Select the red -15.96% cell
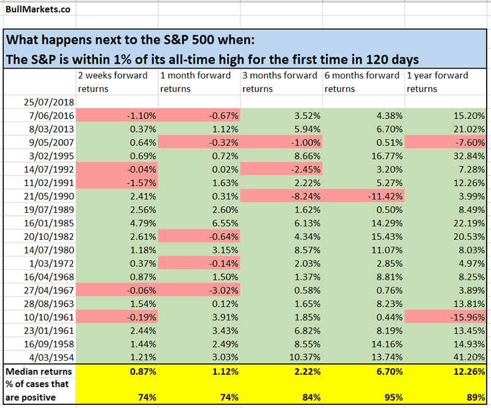 [445, 317]
